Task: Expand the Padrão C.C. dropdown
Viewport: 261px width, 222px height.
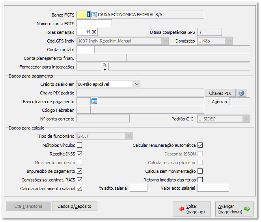Action: (246, 118)
